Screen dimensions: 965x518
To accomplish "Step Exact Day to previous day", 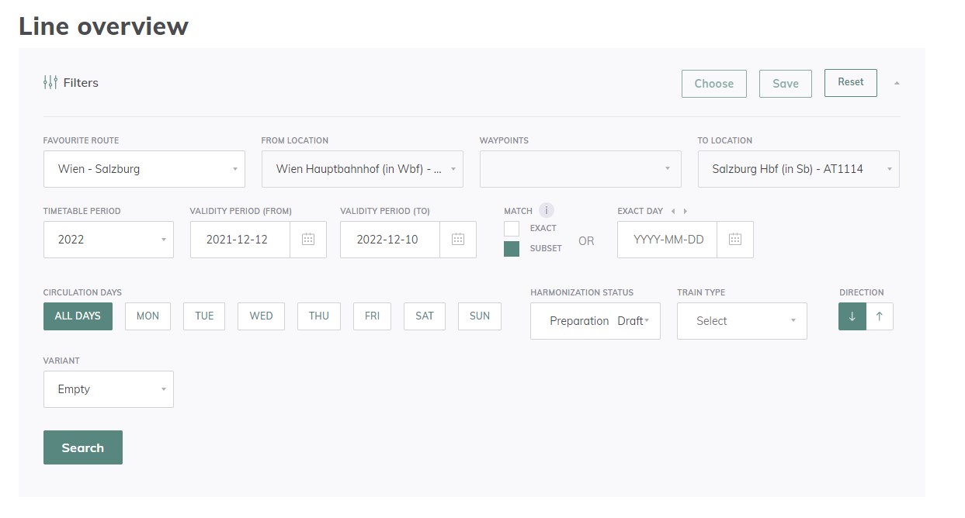I will point(673,211).
